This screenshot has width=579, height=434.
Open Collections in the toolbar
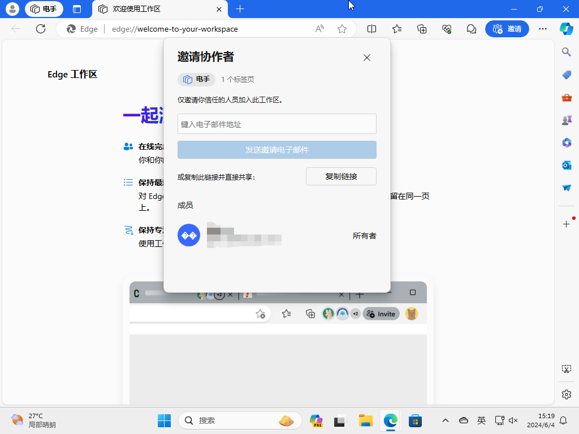pos(421,29)
